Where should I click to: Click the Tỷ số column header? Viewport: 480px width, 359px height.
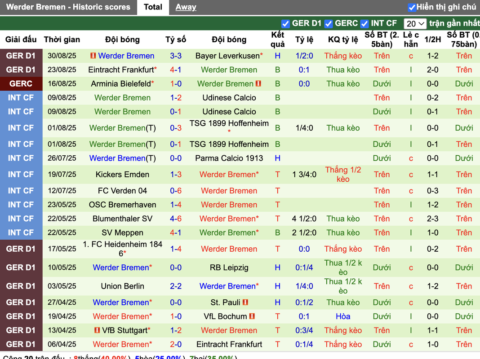(x=176, y=40)
